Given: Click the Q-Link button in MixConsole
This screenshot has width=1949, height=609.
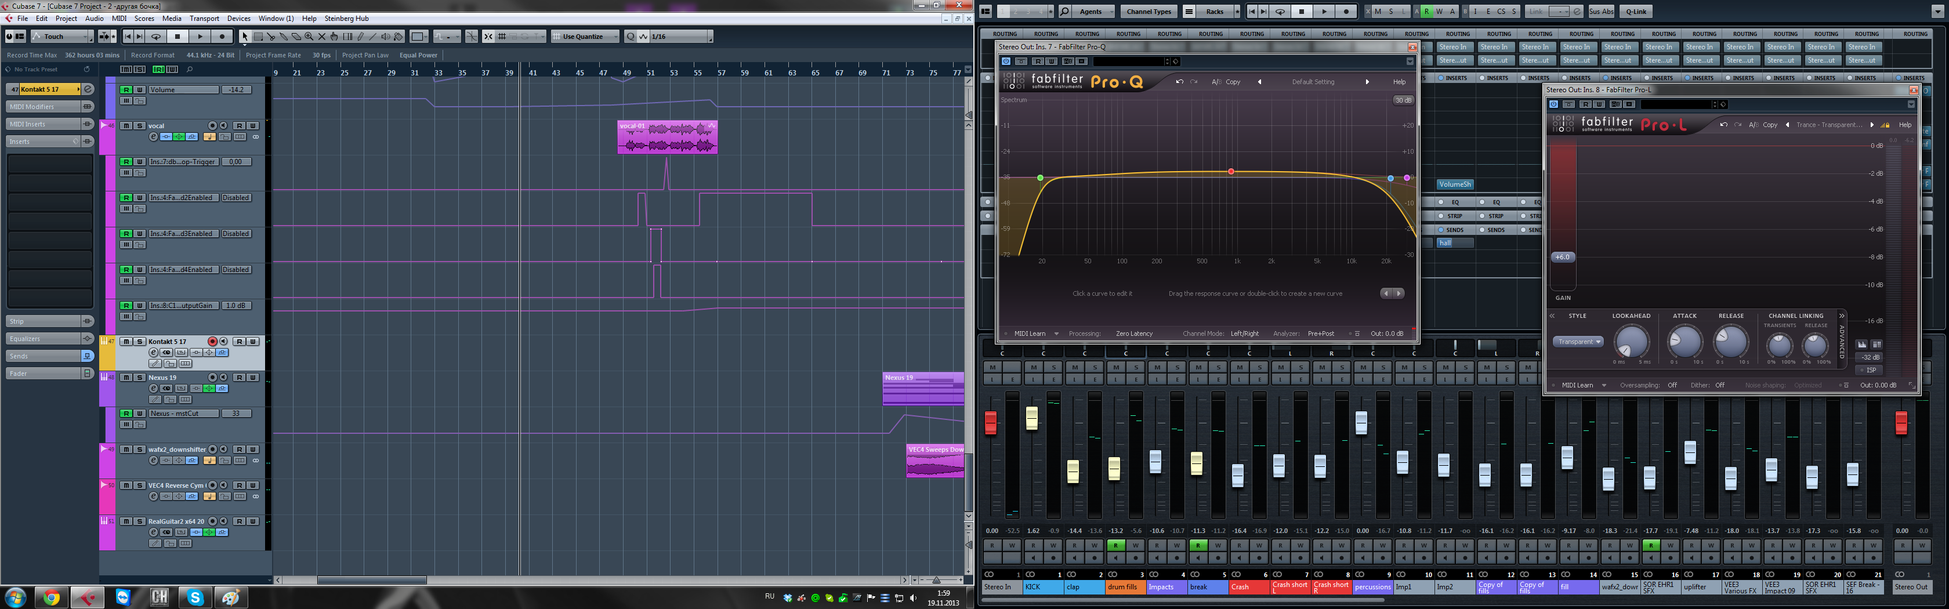Looking at the screenshot, I should coord(1636,12).
